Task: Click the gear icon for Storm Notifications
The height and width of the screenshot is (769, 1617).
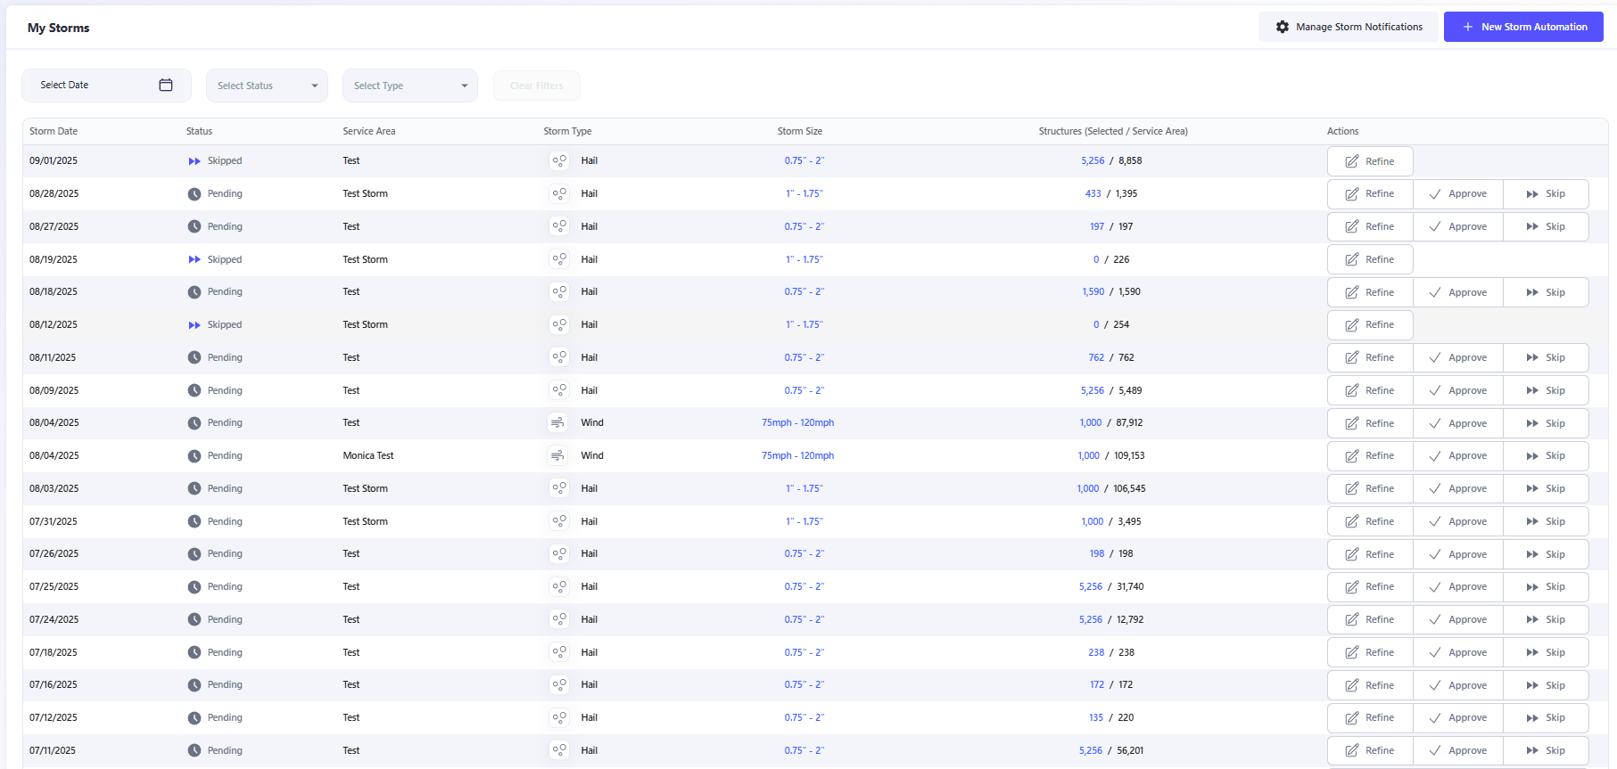Action: pyautogui.click(x=1283, y=27)
